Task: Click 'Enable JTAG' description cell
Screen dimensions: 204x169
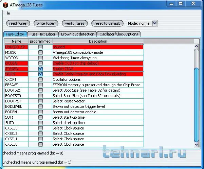Action: pos(98,69)
